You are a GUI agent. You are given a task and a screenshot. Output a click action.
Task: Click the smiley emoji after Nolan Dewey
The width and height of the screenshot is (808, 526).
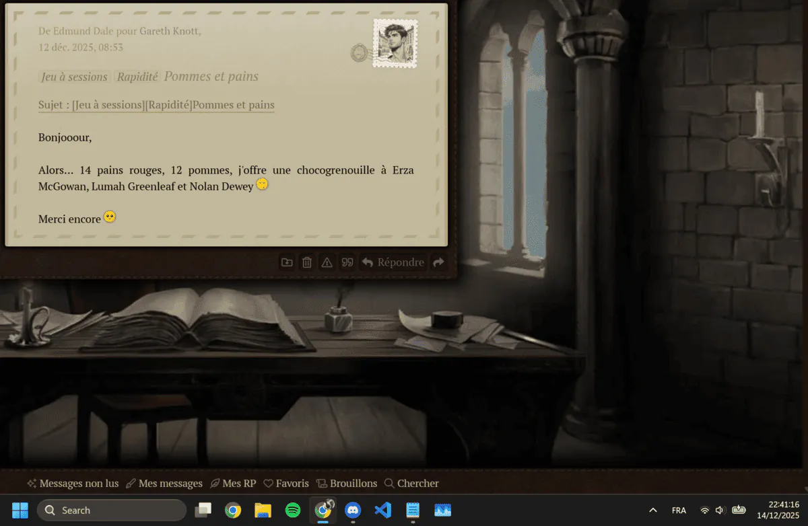[x=263, y=184]
